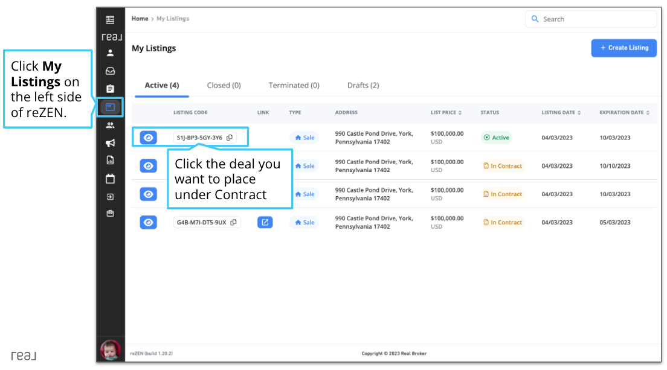Click the Active status badge

pos(496,138)
